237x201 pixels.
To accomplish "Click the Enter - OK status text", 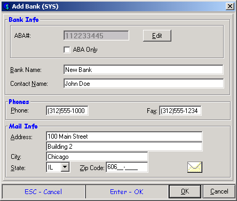I will click(x=127, y=192).
